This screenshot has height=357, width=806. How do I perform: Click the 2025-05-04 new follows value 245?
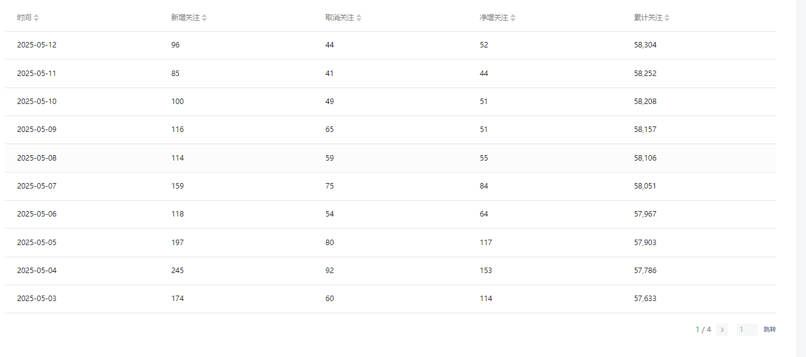178,271
